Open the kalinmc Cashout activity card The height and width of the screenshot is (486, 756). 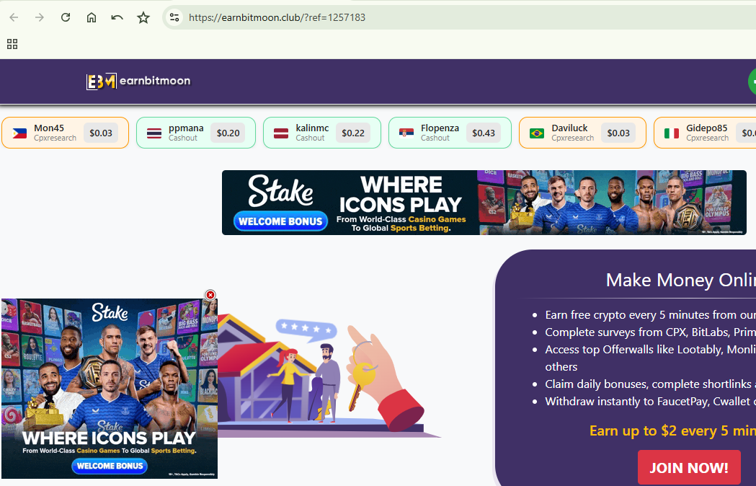322,133
